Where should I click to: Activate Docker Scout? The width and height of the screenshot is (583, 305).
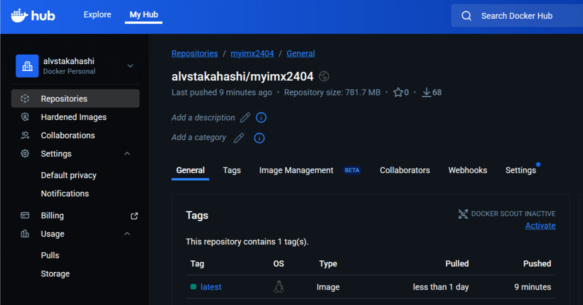540,225
